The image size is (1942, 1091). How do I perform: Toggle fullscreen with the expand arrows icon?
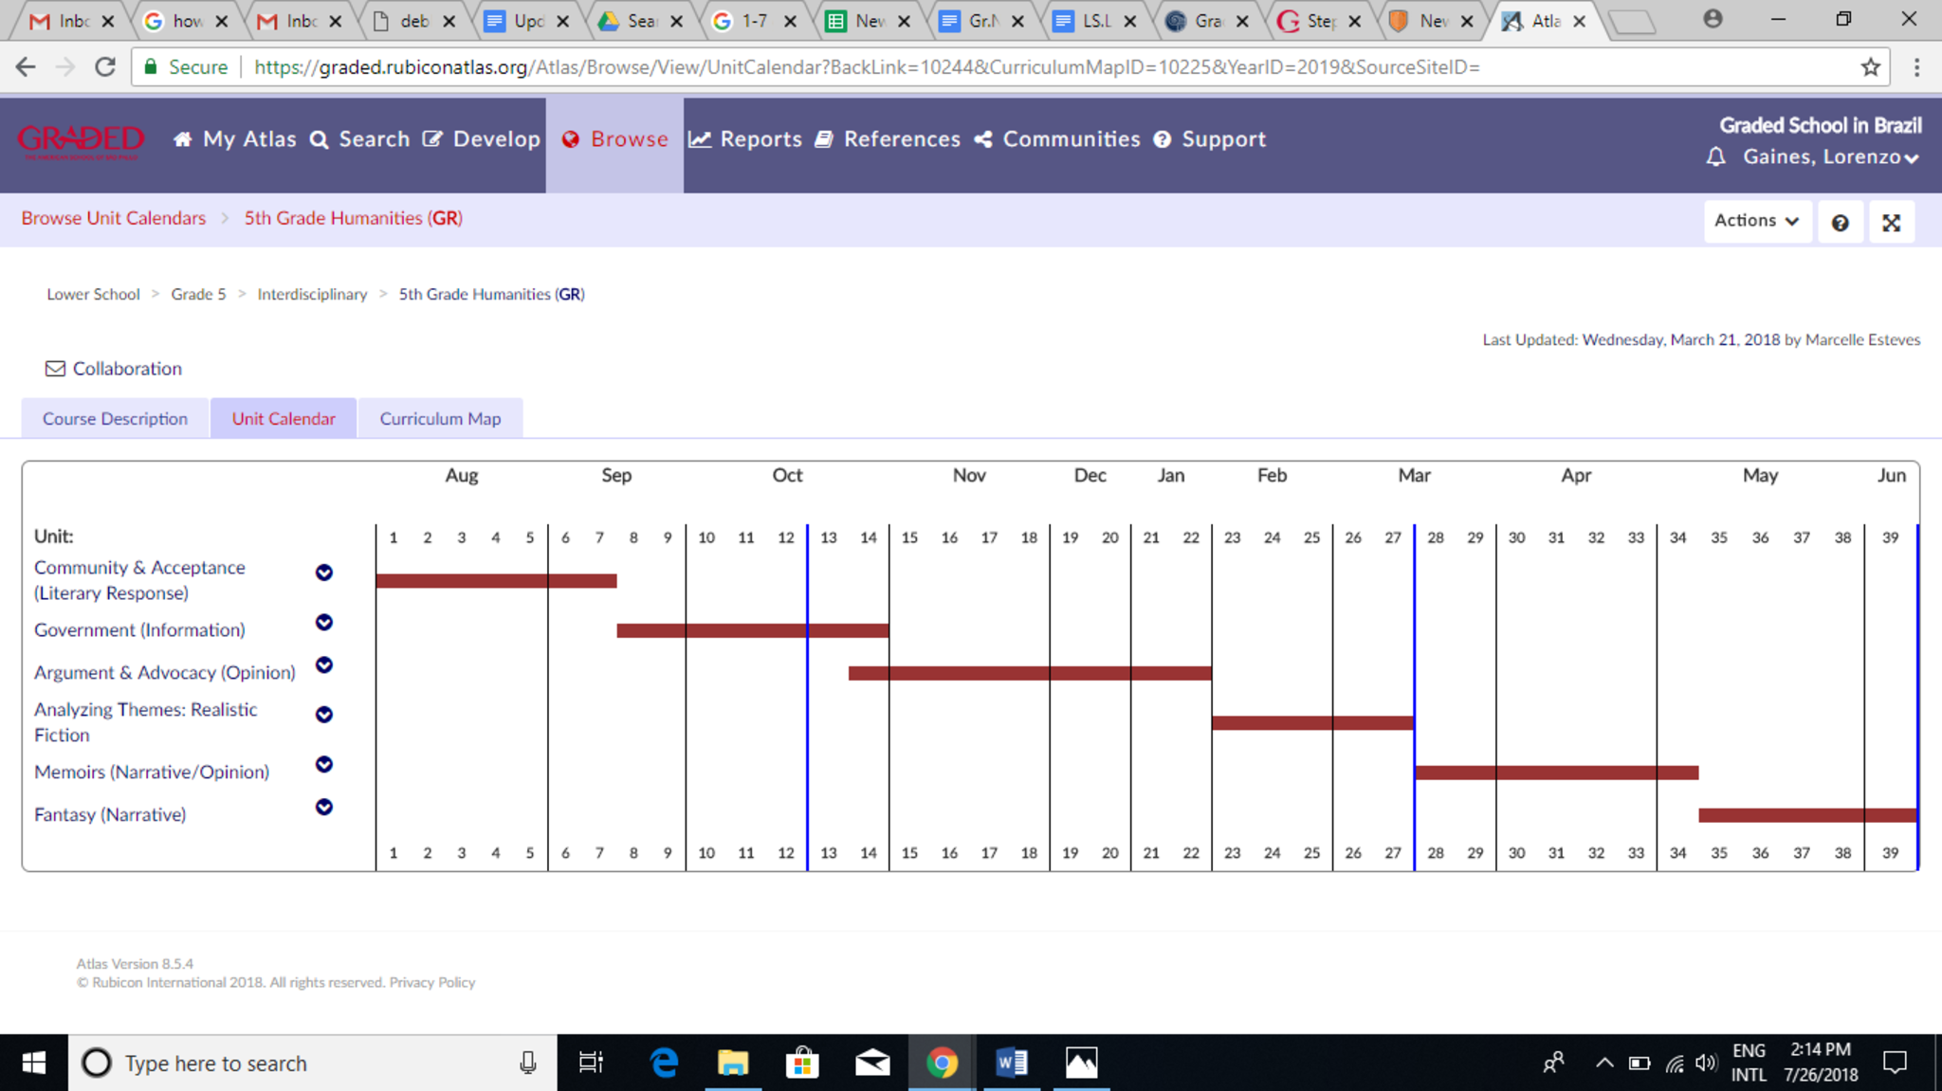[1891, 222]
